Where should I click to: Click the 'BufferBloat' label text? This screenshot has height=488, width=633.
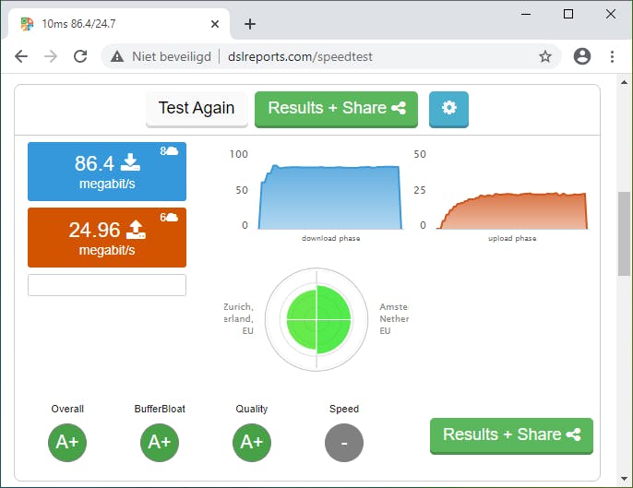160,409
